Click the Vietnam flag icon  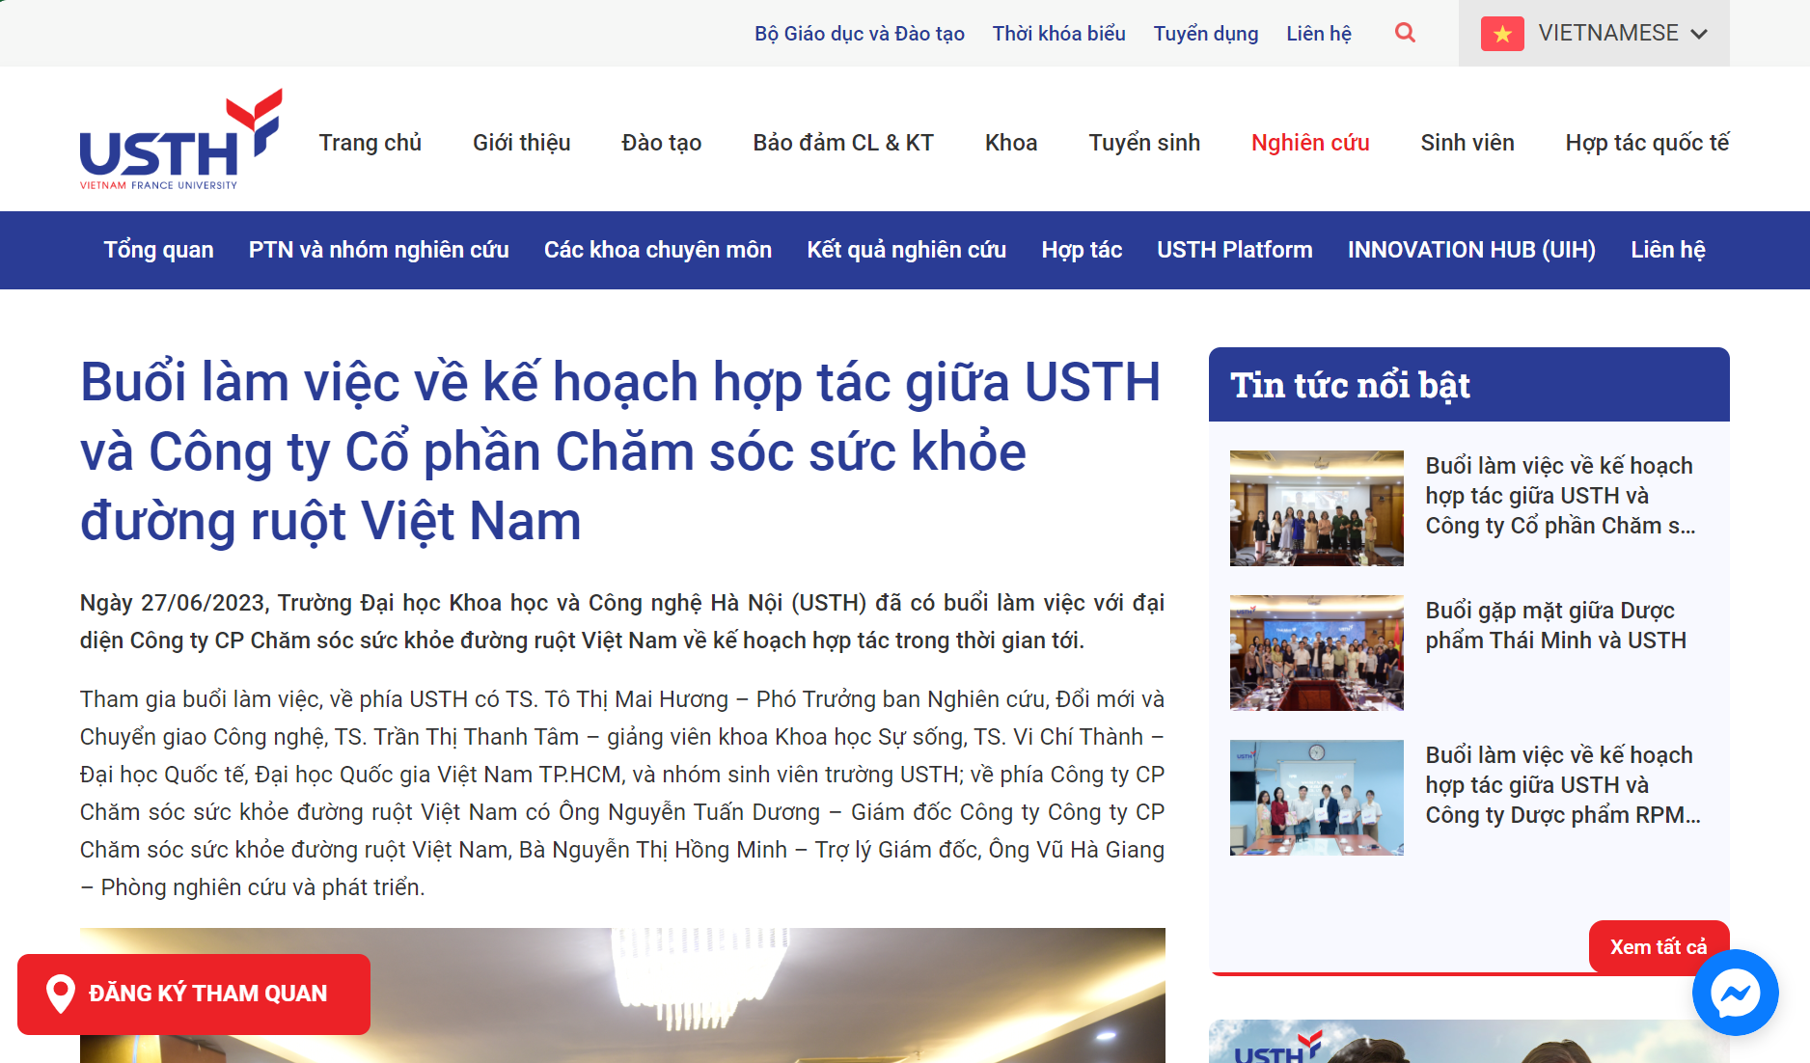[1502, 34]
